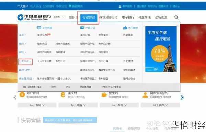Viewport: 206px width, 132px height.
Task: Click the 基金公告 link
Action: click(x=85, y=35)
